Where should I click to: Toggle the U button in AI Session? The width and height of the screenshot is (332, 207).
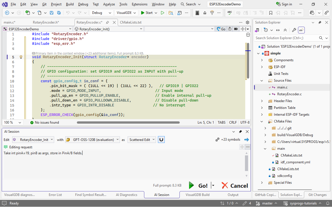pos(161,140)
